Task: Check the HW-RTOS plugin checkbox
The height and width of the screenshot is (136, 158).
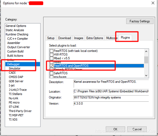Action: pyautogui.click(x=52, y=55)
